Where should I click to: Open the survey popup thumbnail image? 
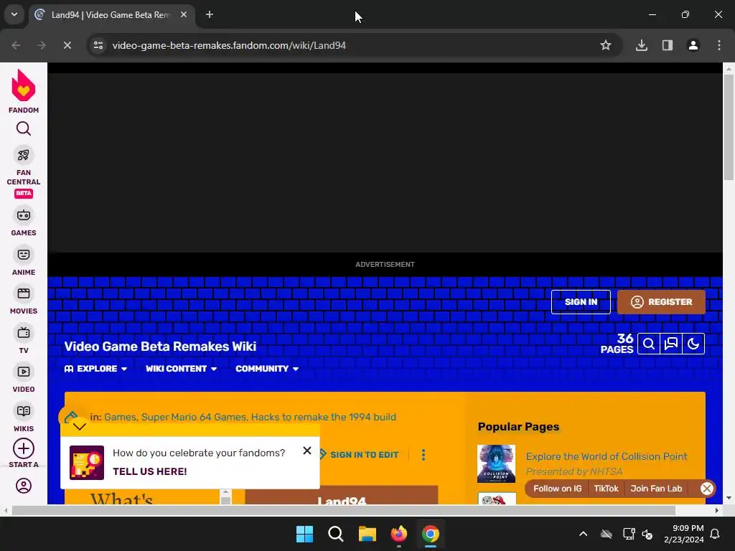click(x=87, y=463)
